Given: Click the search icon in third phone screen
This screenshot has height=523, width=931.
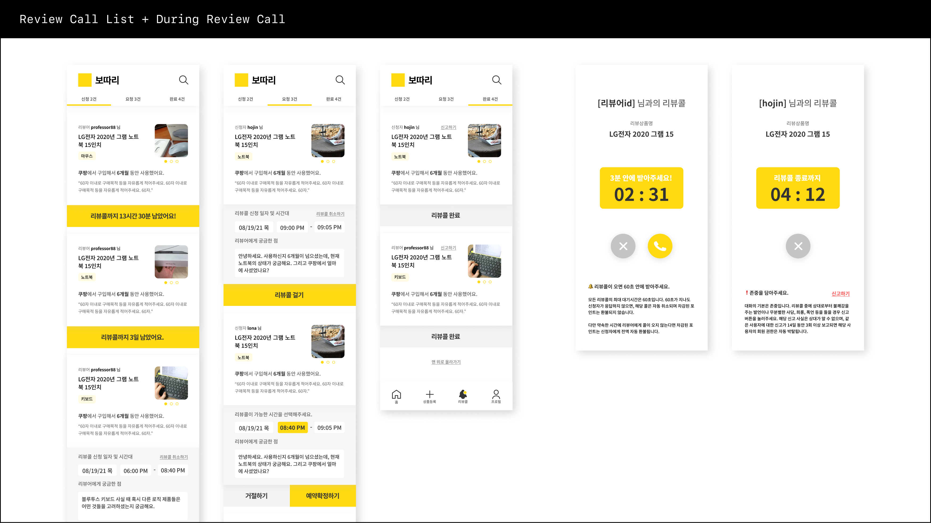Looking at the screenshot, I should [497, 80].
